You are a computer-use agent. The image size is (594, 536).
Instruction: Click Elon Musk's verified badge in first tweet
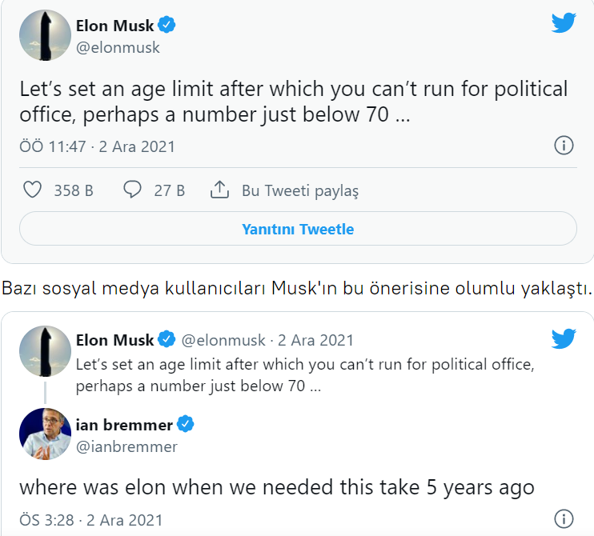click(x=167, y=26)
